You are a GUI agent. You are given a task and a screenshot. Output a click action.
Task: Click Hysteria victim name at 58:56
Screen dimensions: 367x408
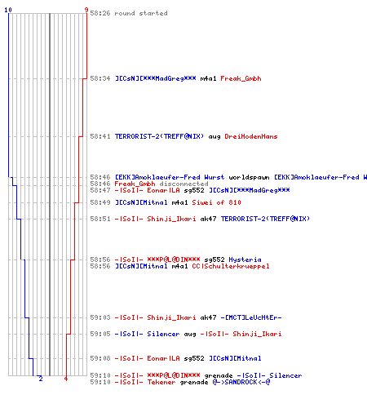(245, 259)
